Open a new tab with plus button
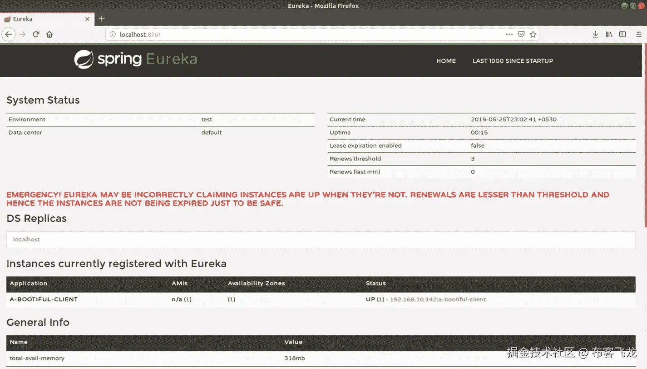647x369 pixels. click(x=102, y=19)
